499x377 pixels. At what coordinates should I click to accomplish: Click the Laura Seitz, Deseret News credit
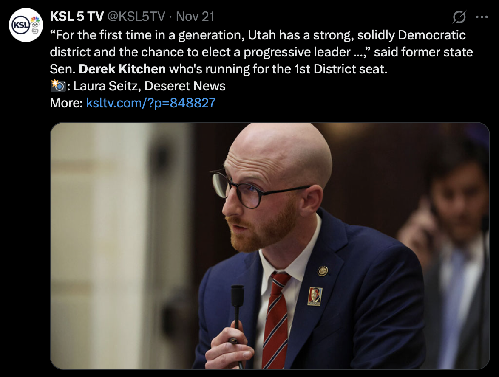149,86
